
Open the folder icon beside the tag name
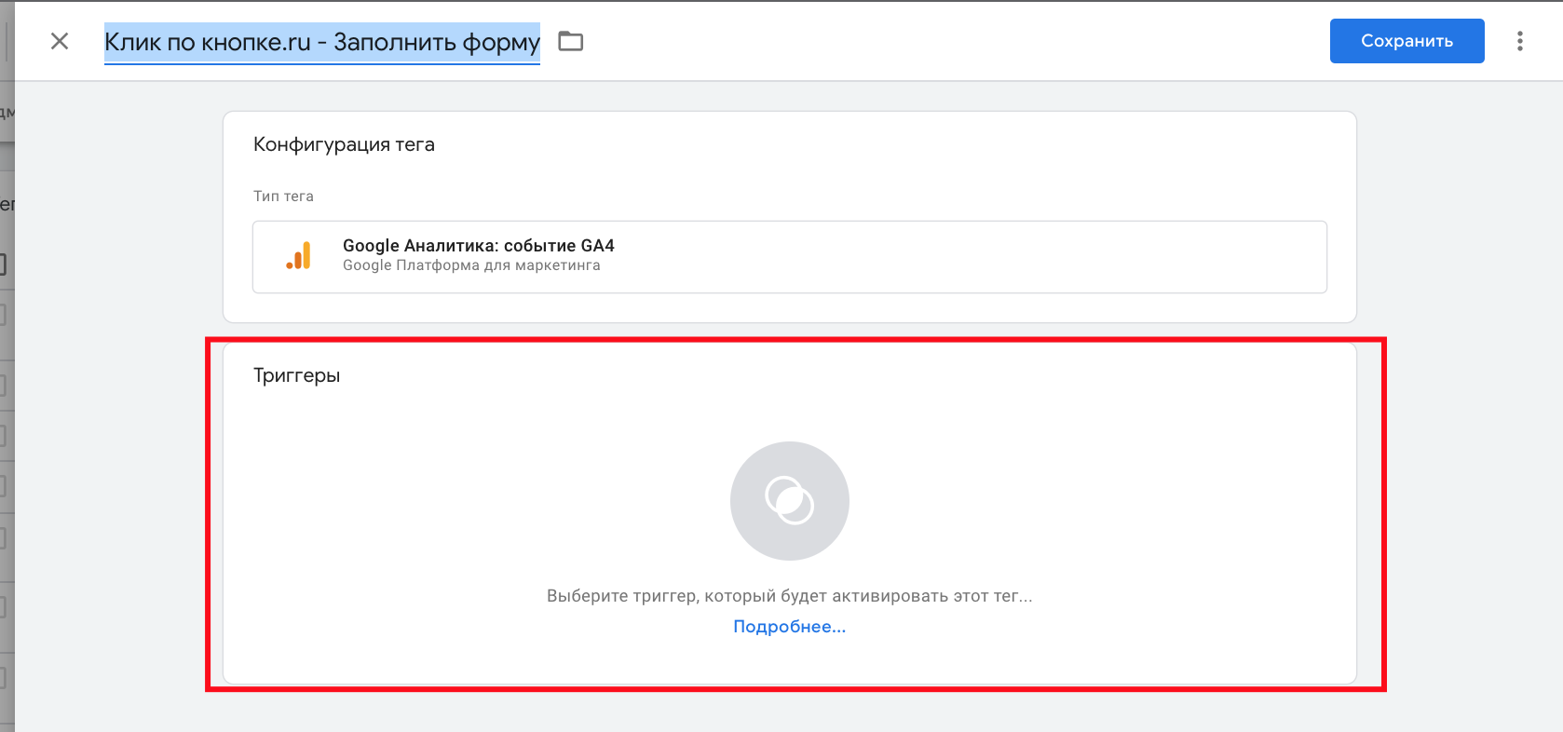[570, 41]
